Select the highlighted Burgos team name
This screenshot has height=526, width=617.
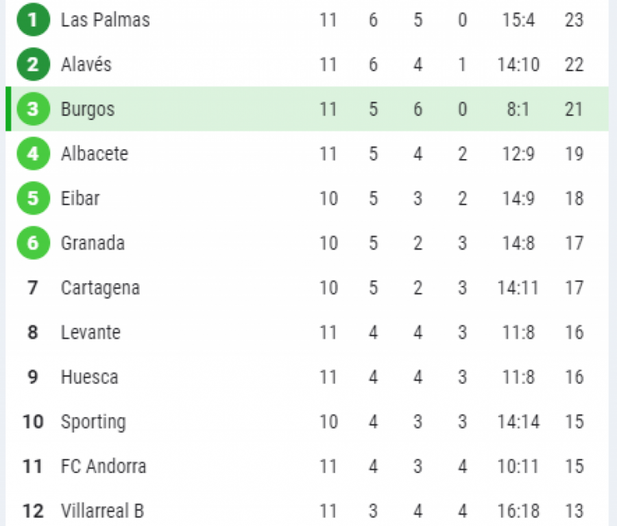click(x=88, y=109)
